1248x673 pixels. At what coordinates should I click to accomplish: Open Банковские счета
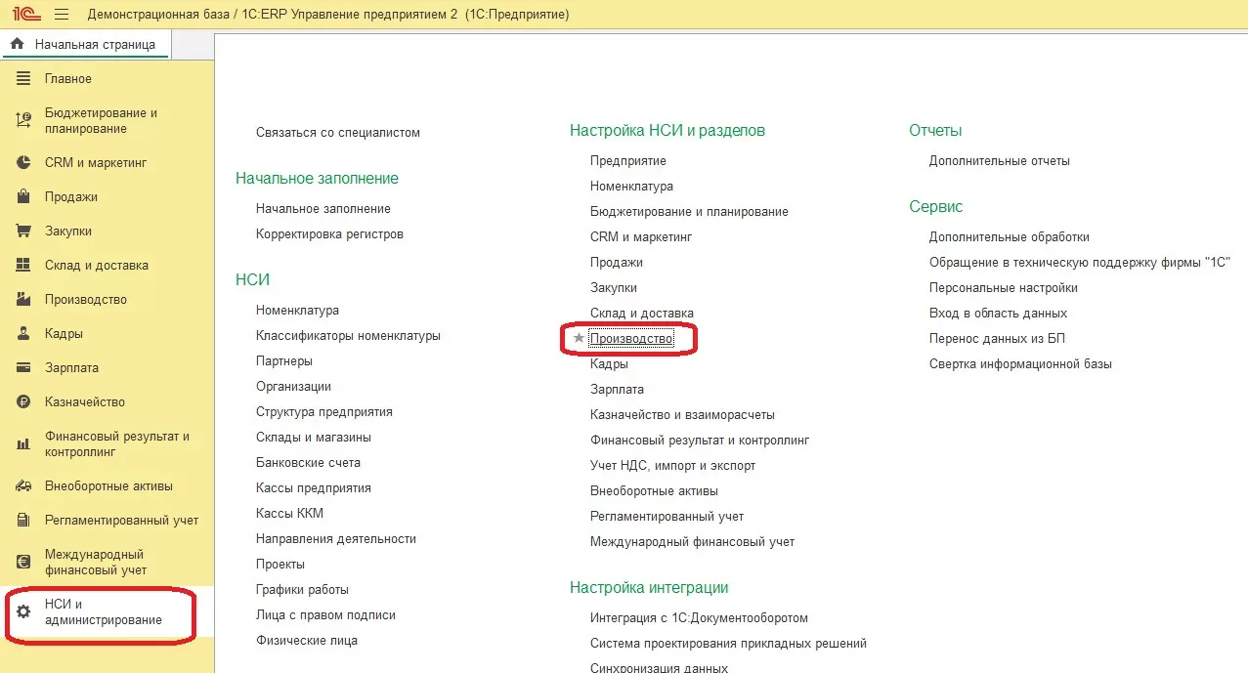[308, 462]
